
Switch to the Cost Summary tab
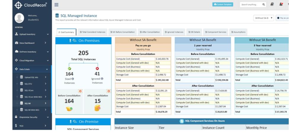pyautogui.click(x=66, y=32)
